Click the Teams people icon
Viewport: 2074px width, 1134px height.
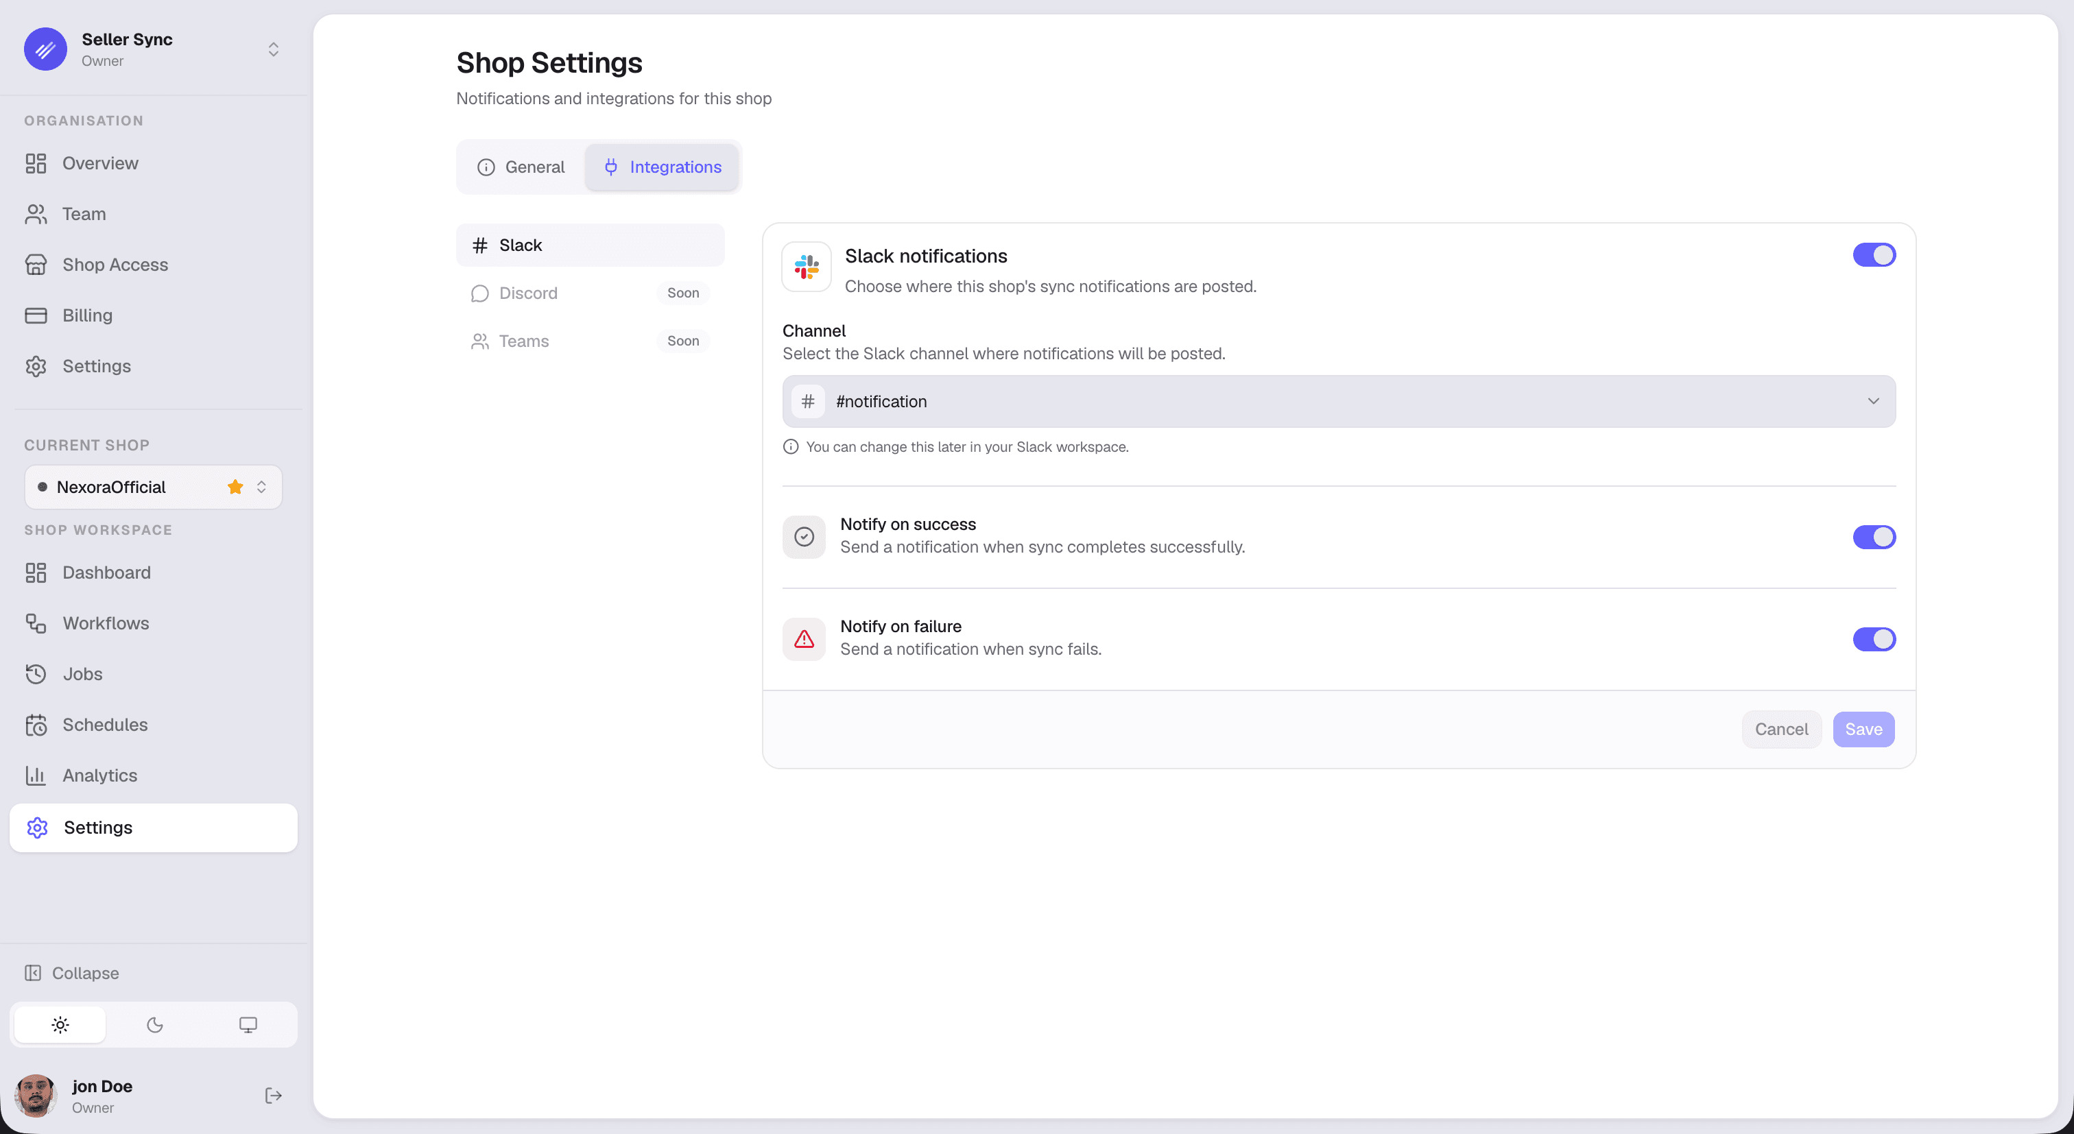coord(480,341)
